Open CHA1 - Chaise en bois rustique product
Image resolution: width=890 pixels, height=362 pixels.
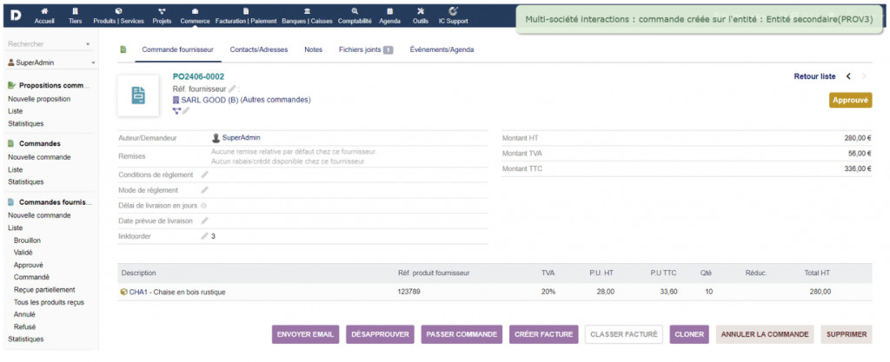[x=177, y=293]
